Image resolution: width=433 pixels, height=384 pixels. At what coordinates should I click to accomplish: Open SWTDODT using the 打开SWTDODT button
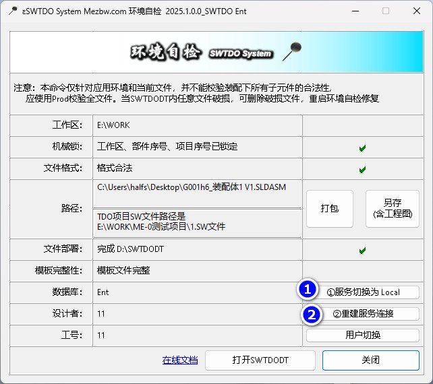260,360
